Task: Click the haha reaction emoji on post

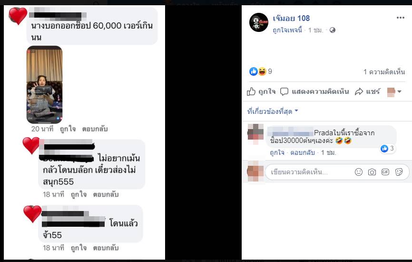Action: click(262, 71)
